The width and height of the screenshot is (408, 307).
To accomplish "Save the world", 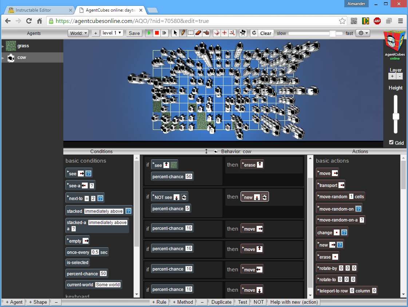I will point(134,33).
